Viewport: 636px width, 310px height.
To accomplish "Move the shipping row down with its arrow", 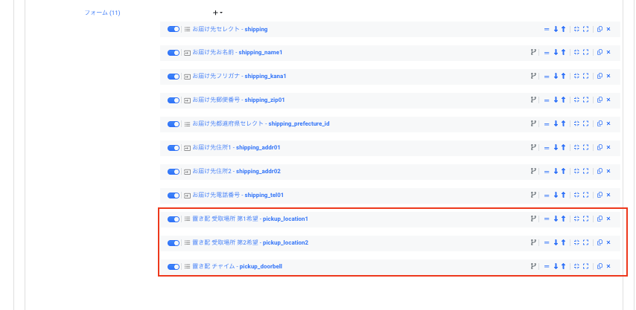I will click(556, 29).
